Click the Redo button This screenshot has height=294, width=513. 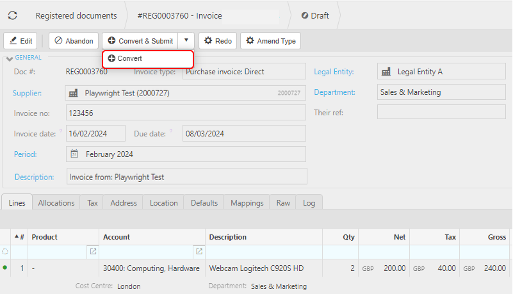[x=218, y=41]
